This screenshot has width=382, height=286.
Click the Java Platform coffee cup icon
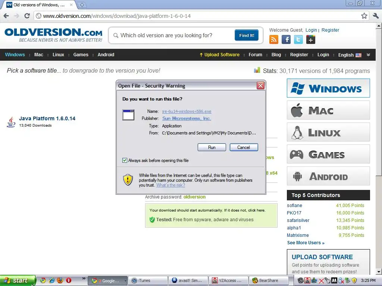(x=11, y=122)
